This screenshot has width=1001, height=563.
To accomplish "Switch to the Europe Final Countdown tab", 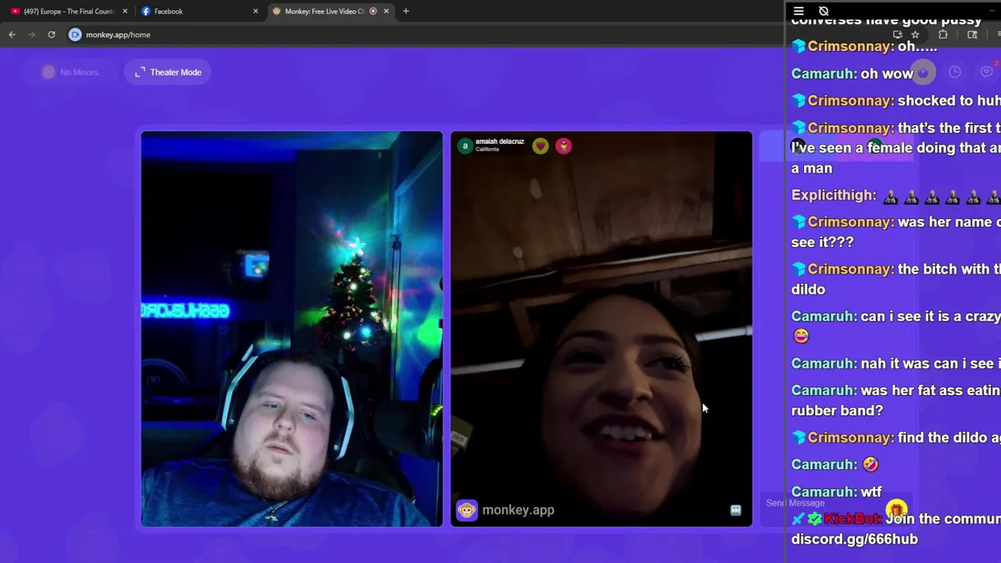I will pyautogui.click(x=68, y=11).
